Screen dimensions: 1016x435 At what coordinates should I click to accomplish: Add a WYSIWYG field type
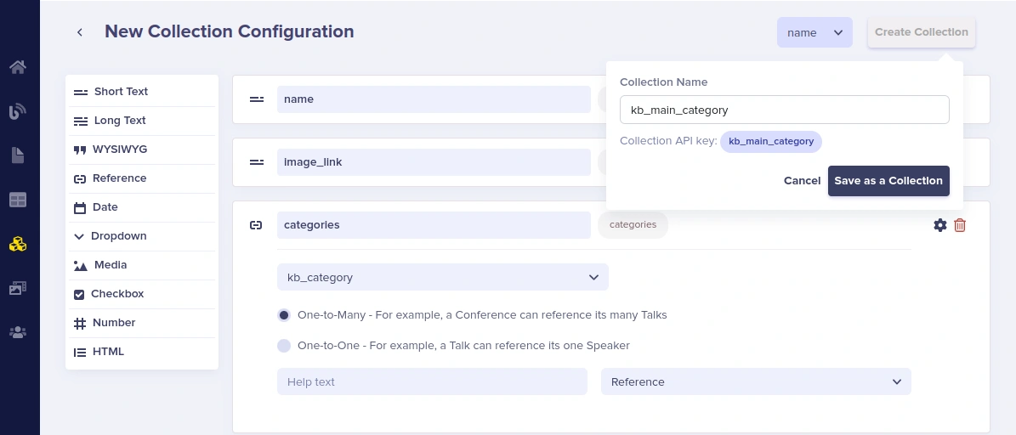(119, 150)
